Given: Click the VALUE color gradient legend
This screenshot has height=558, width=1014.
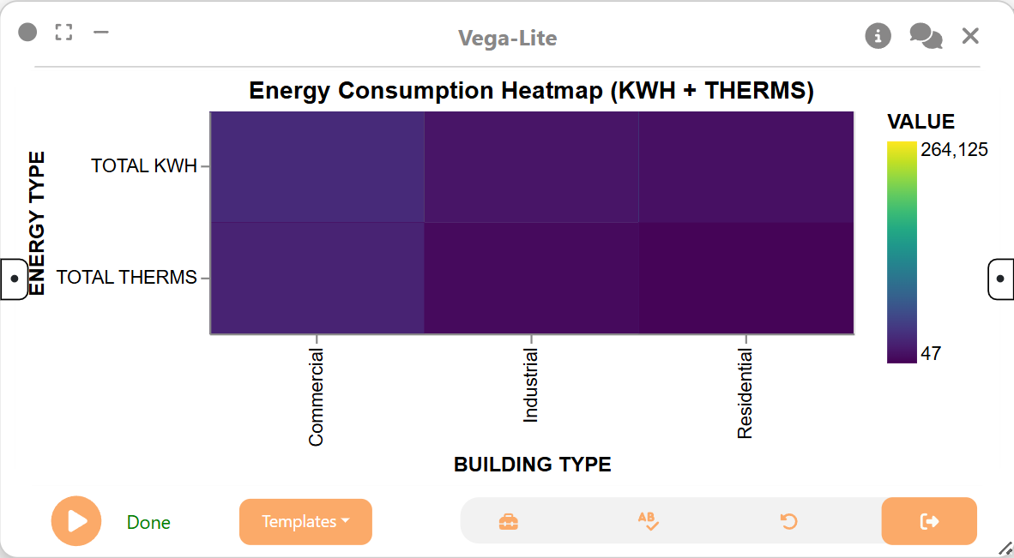Looking at the screenshot, I should tap(902, 252).
